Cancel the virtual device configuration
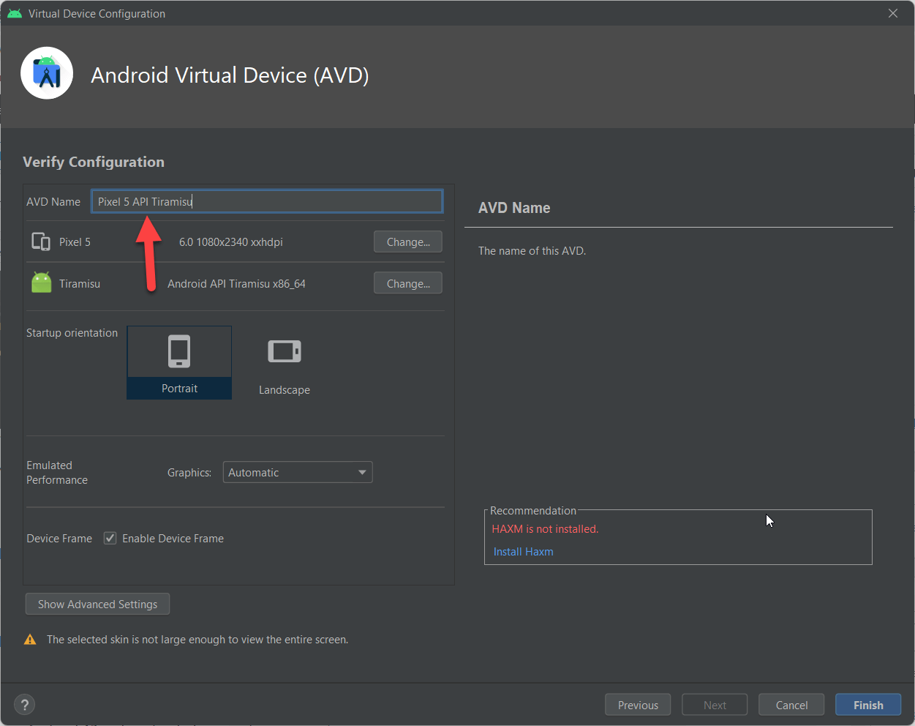Viewport: 915px width, 726px height. [x=791, y=706]
